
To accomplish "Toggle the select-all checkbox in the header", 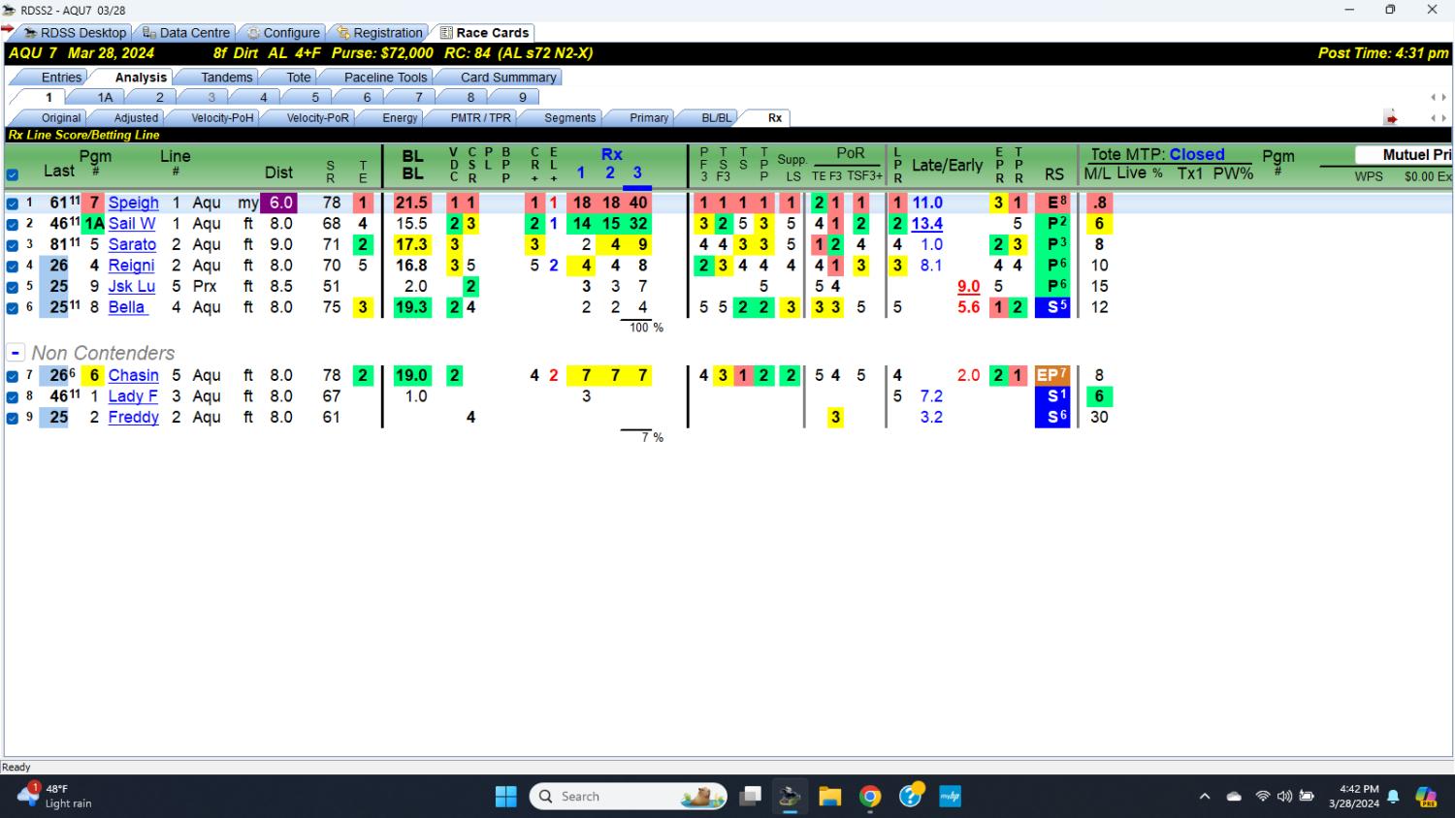I will (x=13, y=175).
